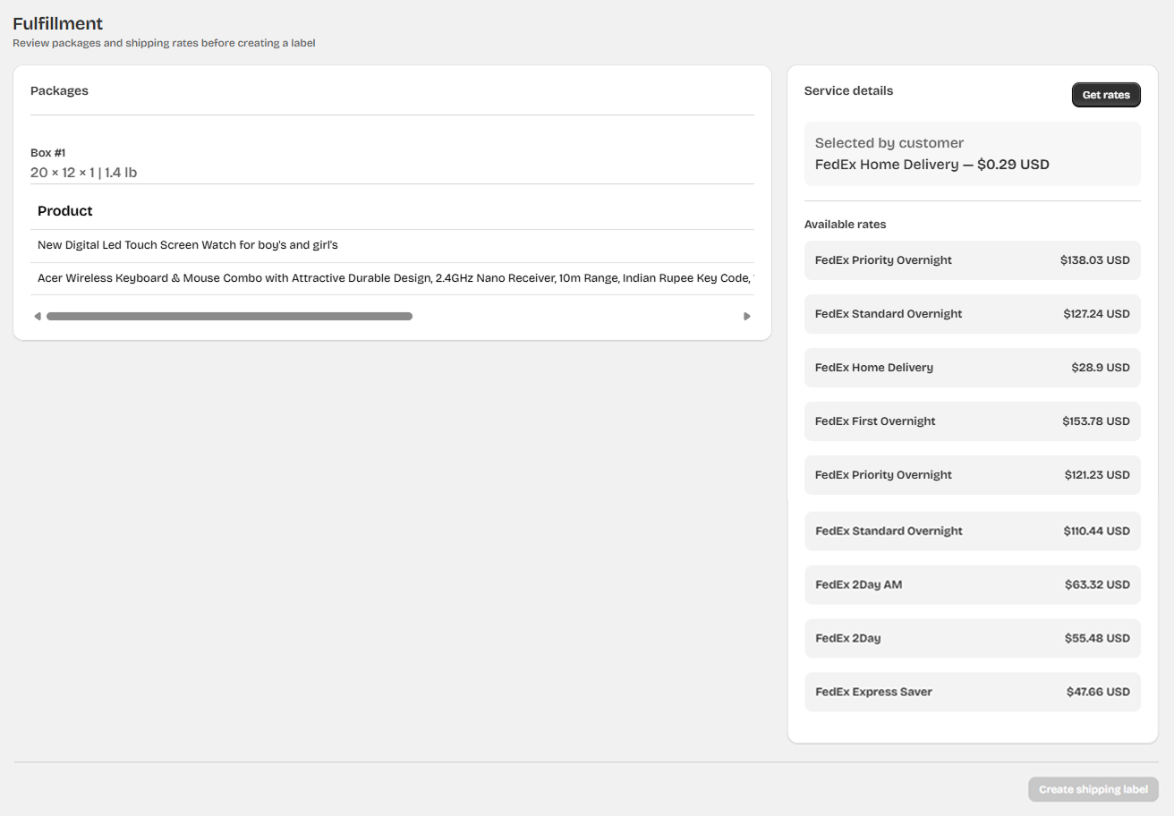Choose FedEx Standard Overnight at $110.44 USD
1174x816 pixels.
(x=972, y=531)
